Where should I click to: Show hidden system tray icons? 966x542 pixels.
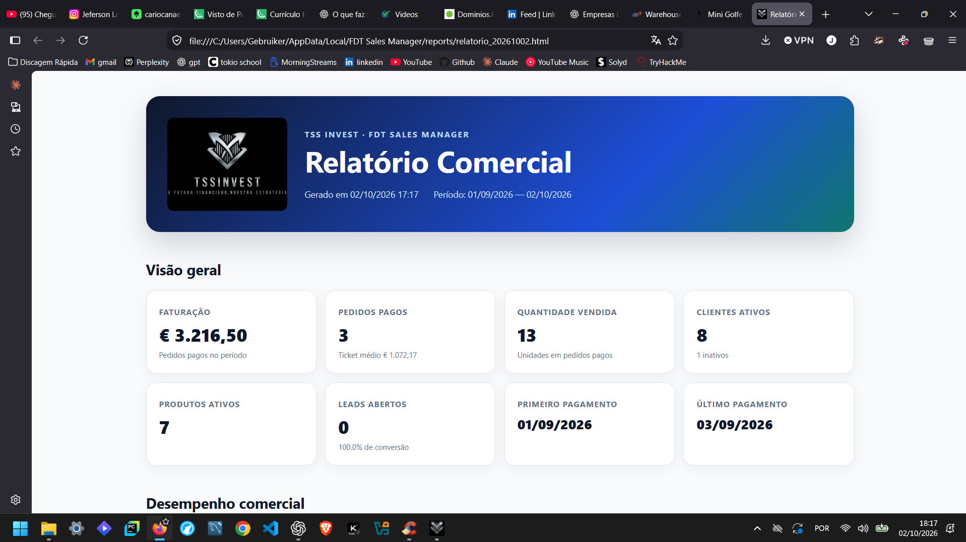(x=757, y=528)
